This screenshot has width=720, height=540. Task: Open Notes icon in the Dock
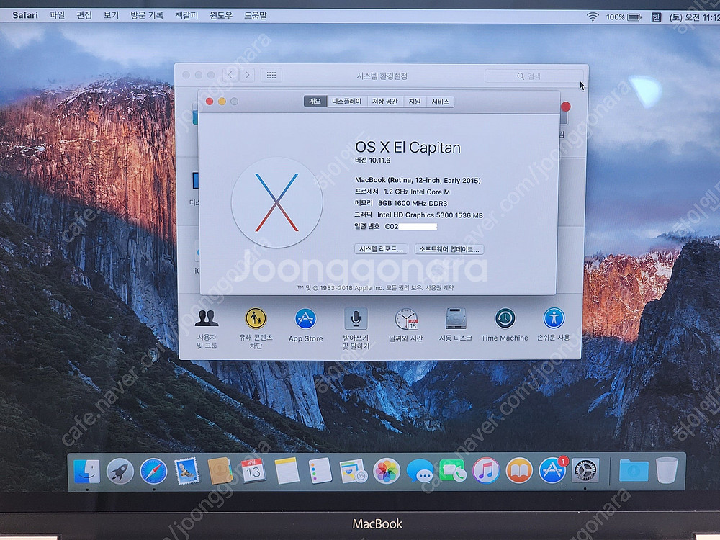[287, 471]
